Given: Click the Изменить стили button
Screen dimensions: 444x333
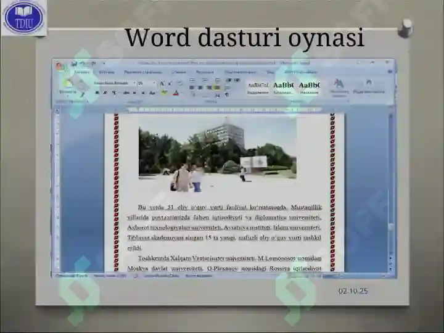Looking at the screenshot, I should tap(339, 88).
